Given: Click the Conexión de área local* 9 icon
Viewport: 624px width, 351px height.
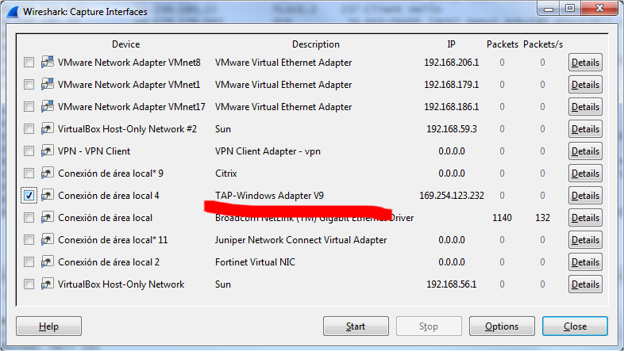Looking at the screenshot, I should 48,173.
